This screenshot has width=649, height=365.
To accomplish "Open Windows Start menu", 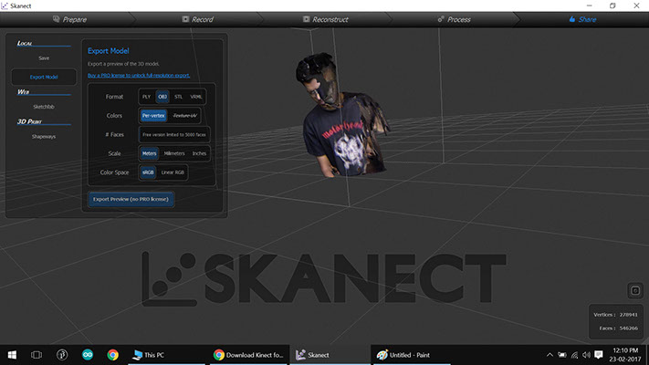I will point(12,355).
